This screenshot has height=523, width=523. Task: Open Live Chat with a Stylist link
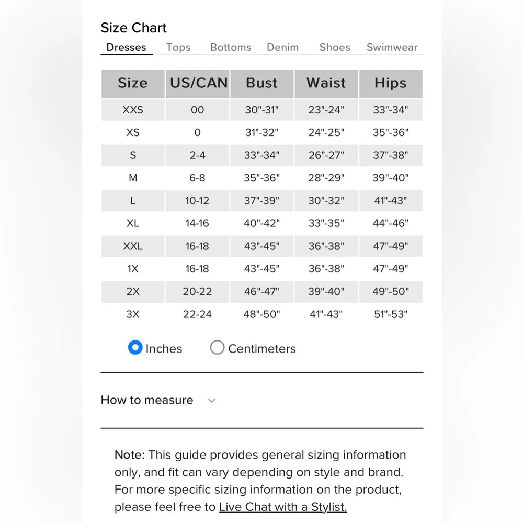tap(283, 507)
